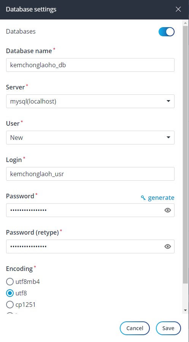Click the scrollbar down arrow
The image size is (189, 342).
(x=185, y=310)
